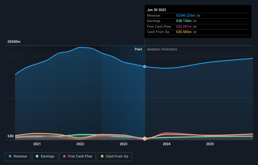Click the S$349.226m revenue value in tooltip

point(186,15)
